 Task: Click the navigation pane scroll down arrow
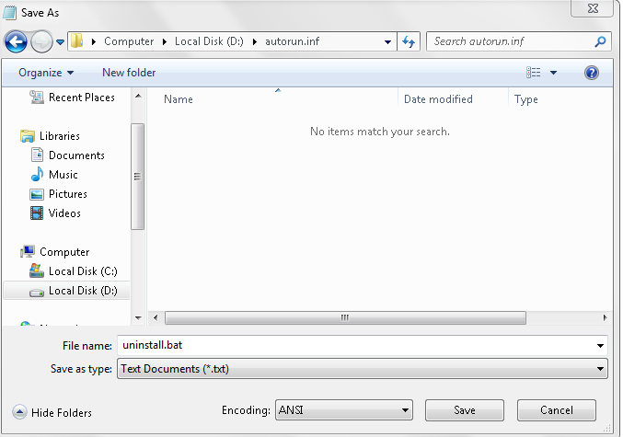pos(138,317)
